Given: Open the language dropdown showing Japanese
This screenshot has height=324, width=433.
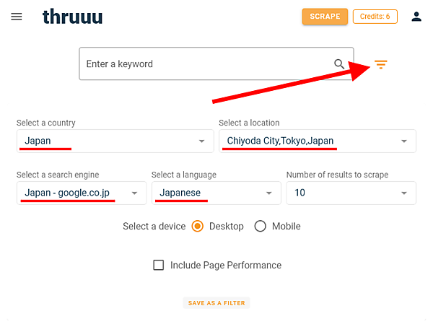Looking at the screenshot, I should click(x=269, y=193).
